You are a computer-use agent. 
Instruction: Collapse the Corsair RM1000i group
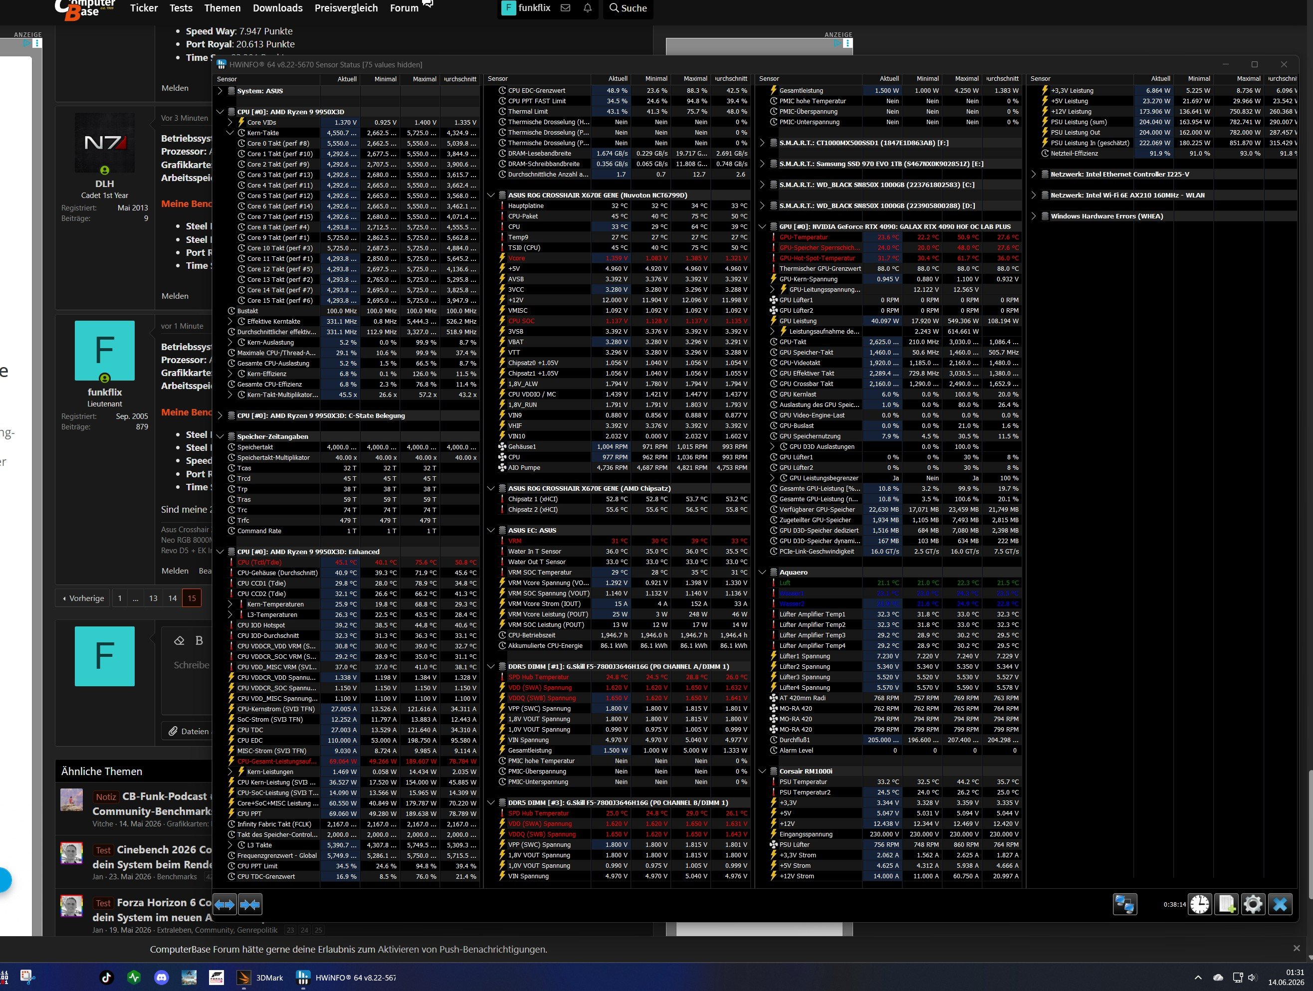(x=763, y=772)
